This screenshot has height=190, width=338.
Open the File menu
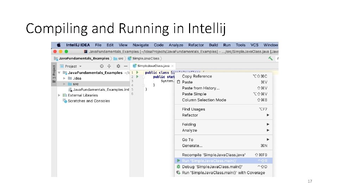click(98, 45)
